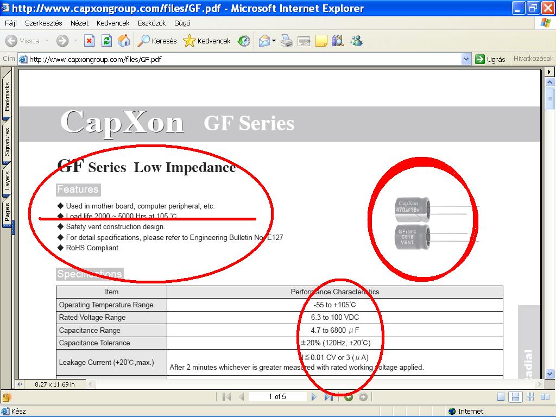Click the Vissza back arrow button
The width and height of the screenshot is (556, 417).
[x=22, y=41]
